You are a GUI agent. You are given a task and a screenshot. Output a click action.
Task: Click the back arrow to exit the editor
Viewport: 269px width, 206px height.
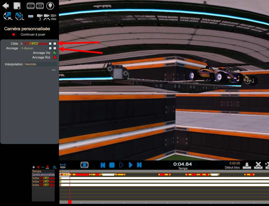pyautogui.click(x=6, y=6)
